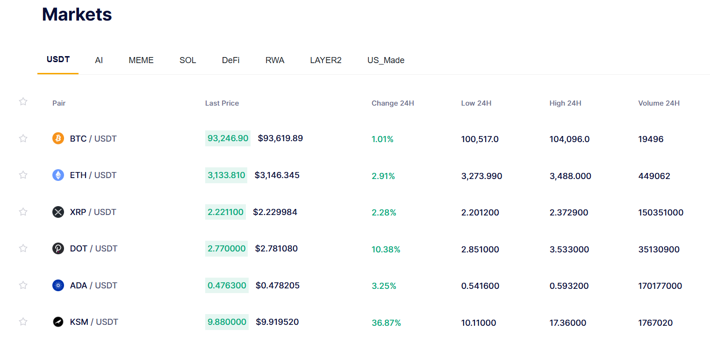The image size is (710, 337).
Task: Open the DOT / USDT pair link
Action: click(x=93, y=249)
